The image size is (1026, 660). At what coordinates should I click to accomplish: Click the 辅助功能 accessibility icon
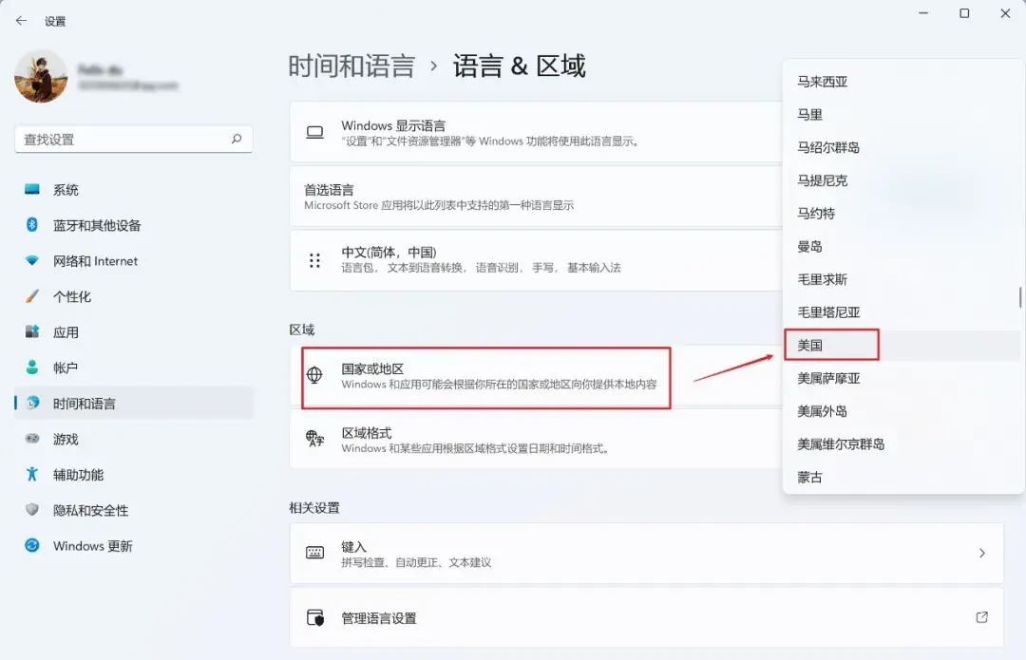[32, 474]
